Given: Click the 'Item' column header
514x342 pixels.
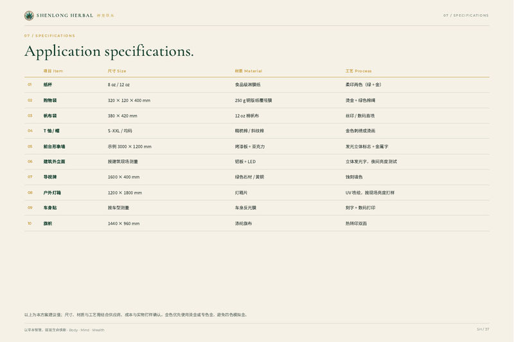Looking at the screenshot, I should (53, 71).
